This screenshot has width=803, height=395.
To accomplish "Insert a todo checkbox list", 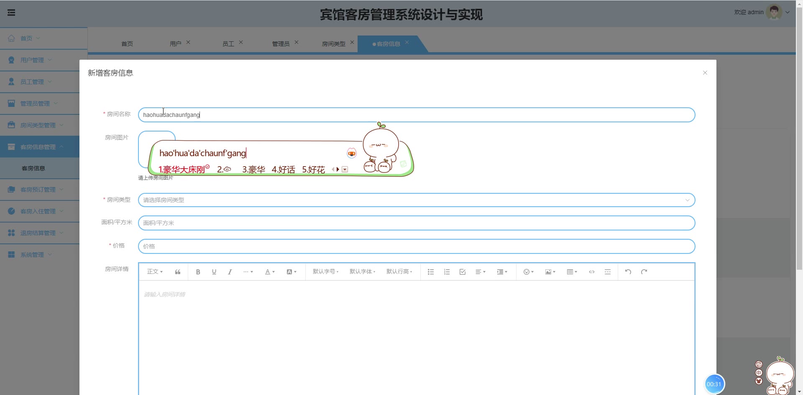I will [x=463, y=272].
